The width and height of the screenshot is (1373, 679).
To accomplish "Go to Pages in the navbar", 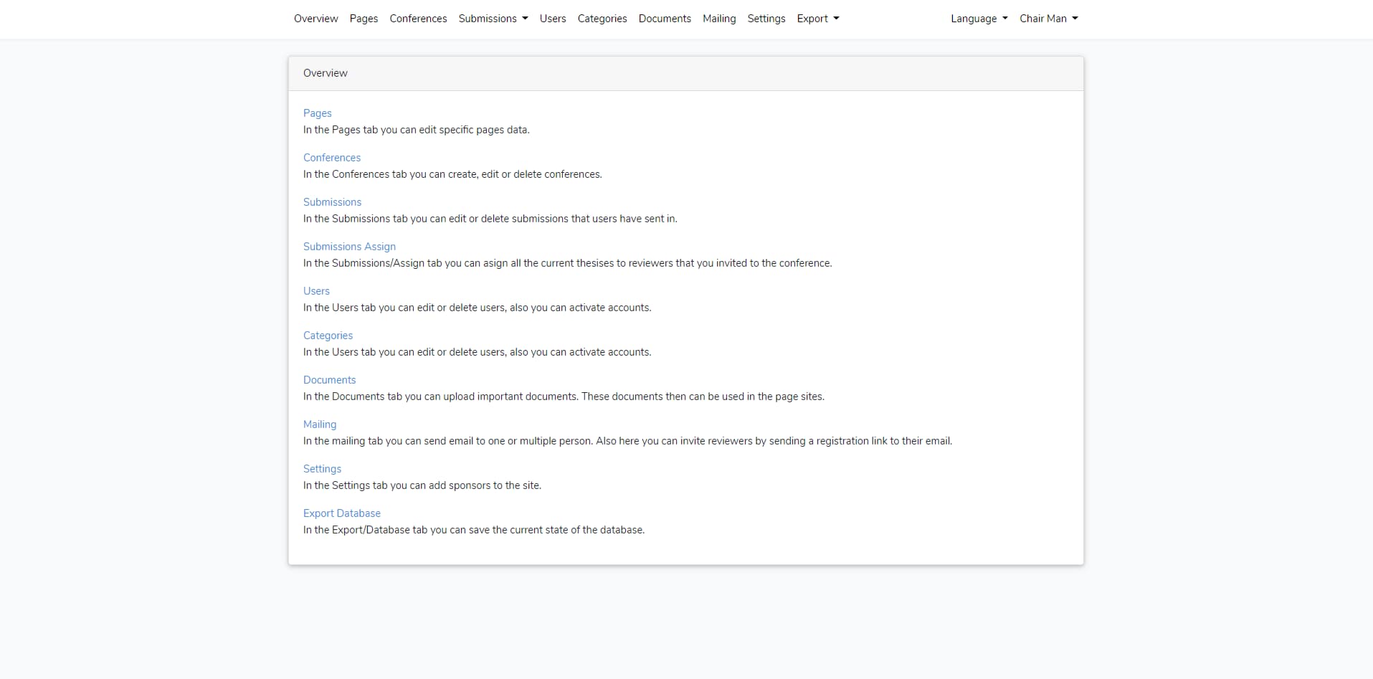I will pos(364,19).
